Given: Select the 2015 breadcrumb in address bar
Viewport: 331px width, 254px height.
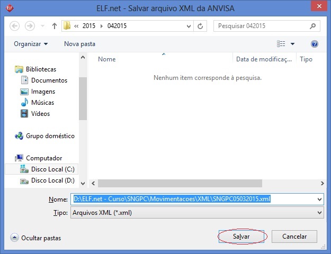Looking at the screenshot, I should point(89,26).
